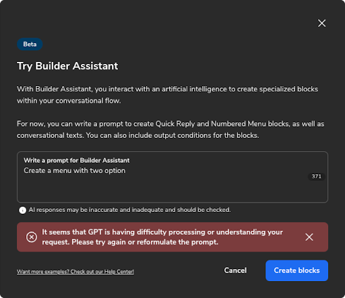Screen dimensions: 345x298
Task: Click the 371 character counter
Action: pos(316,176)
